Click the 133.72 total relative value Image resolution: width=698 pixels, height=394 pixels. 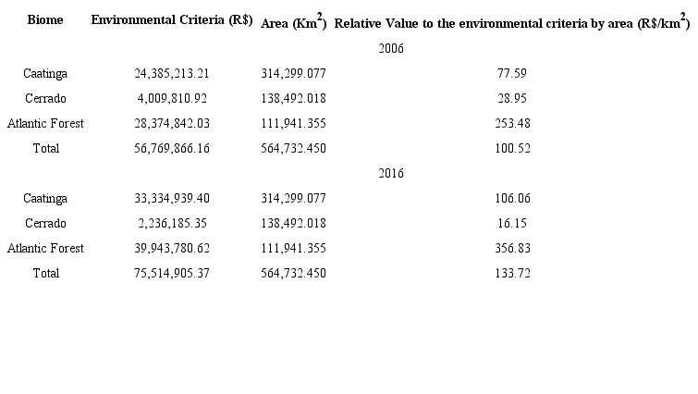point(511,273)
